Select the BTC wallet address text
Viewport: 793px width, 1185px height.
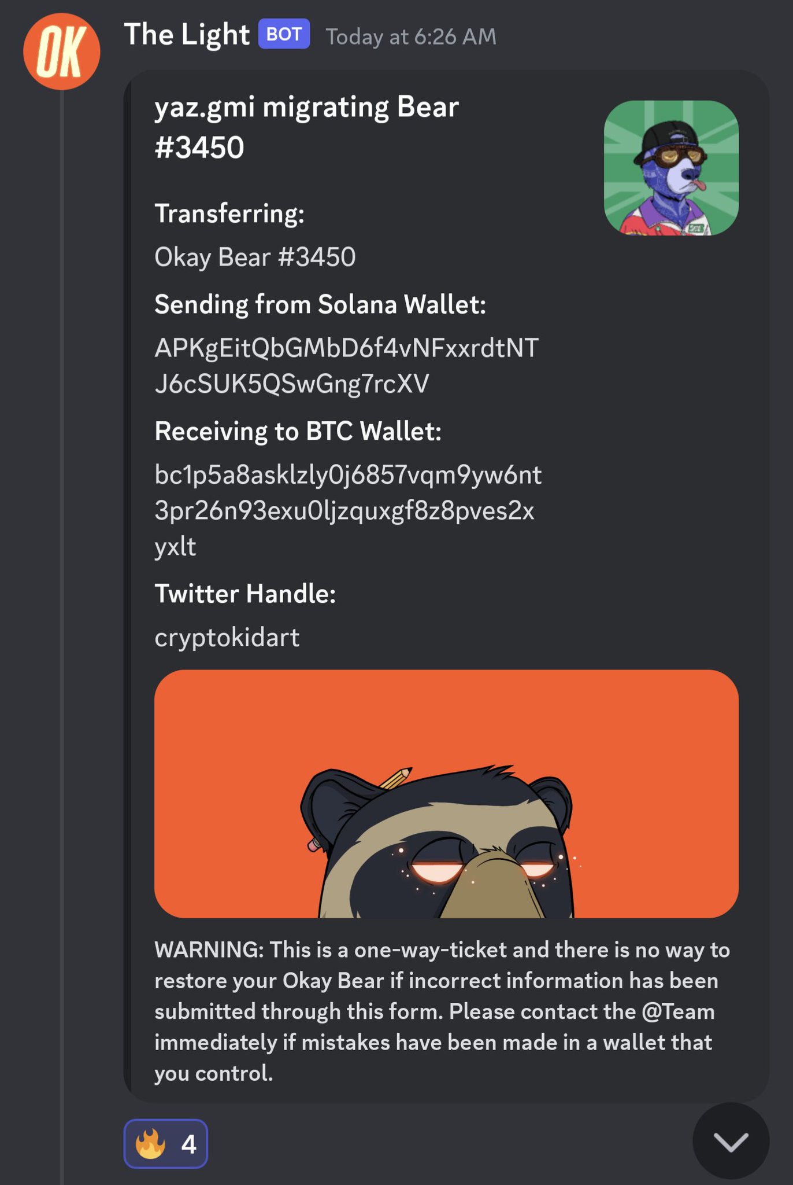coord(348,510)
